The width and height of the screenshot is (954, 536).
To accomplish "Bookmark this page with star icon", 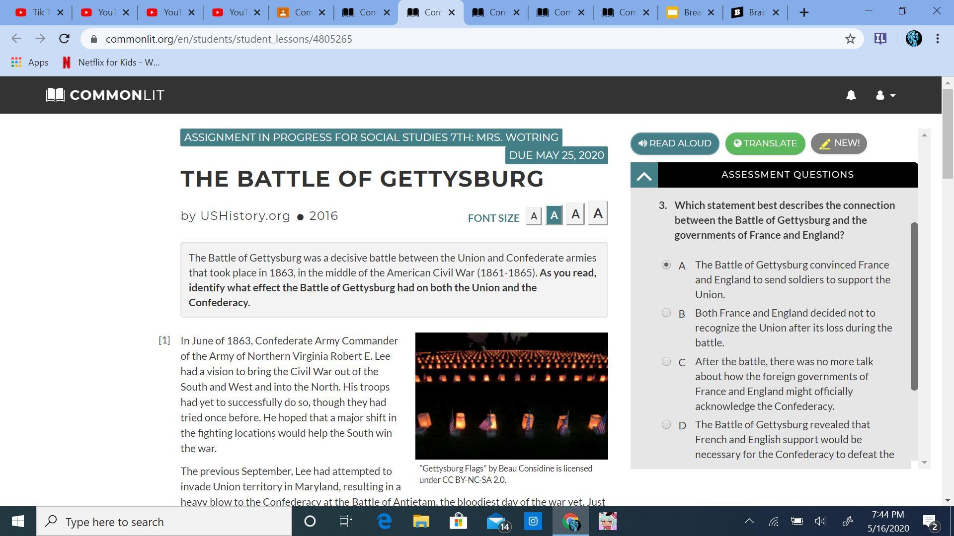I will click(x=850, y=39).
